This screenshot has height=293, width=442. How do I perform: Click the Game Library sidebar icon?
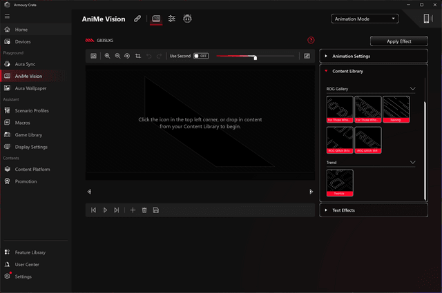8,134
